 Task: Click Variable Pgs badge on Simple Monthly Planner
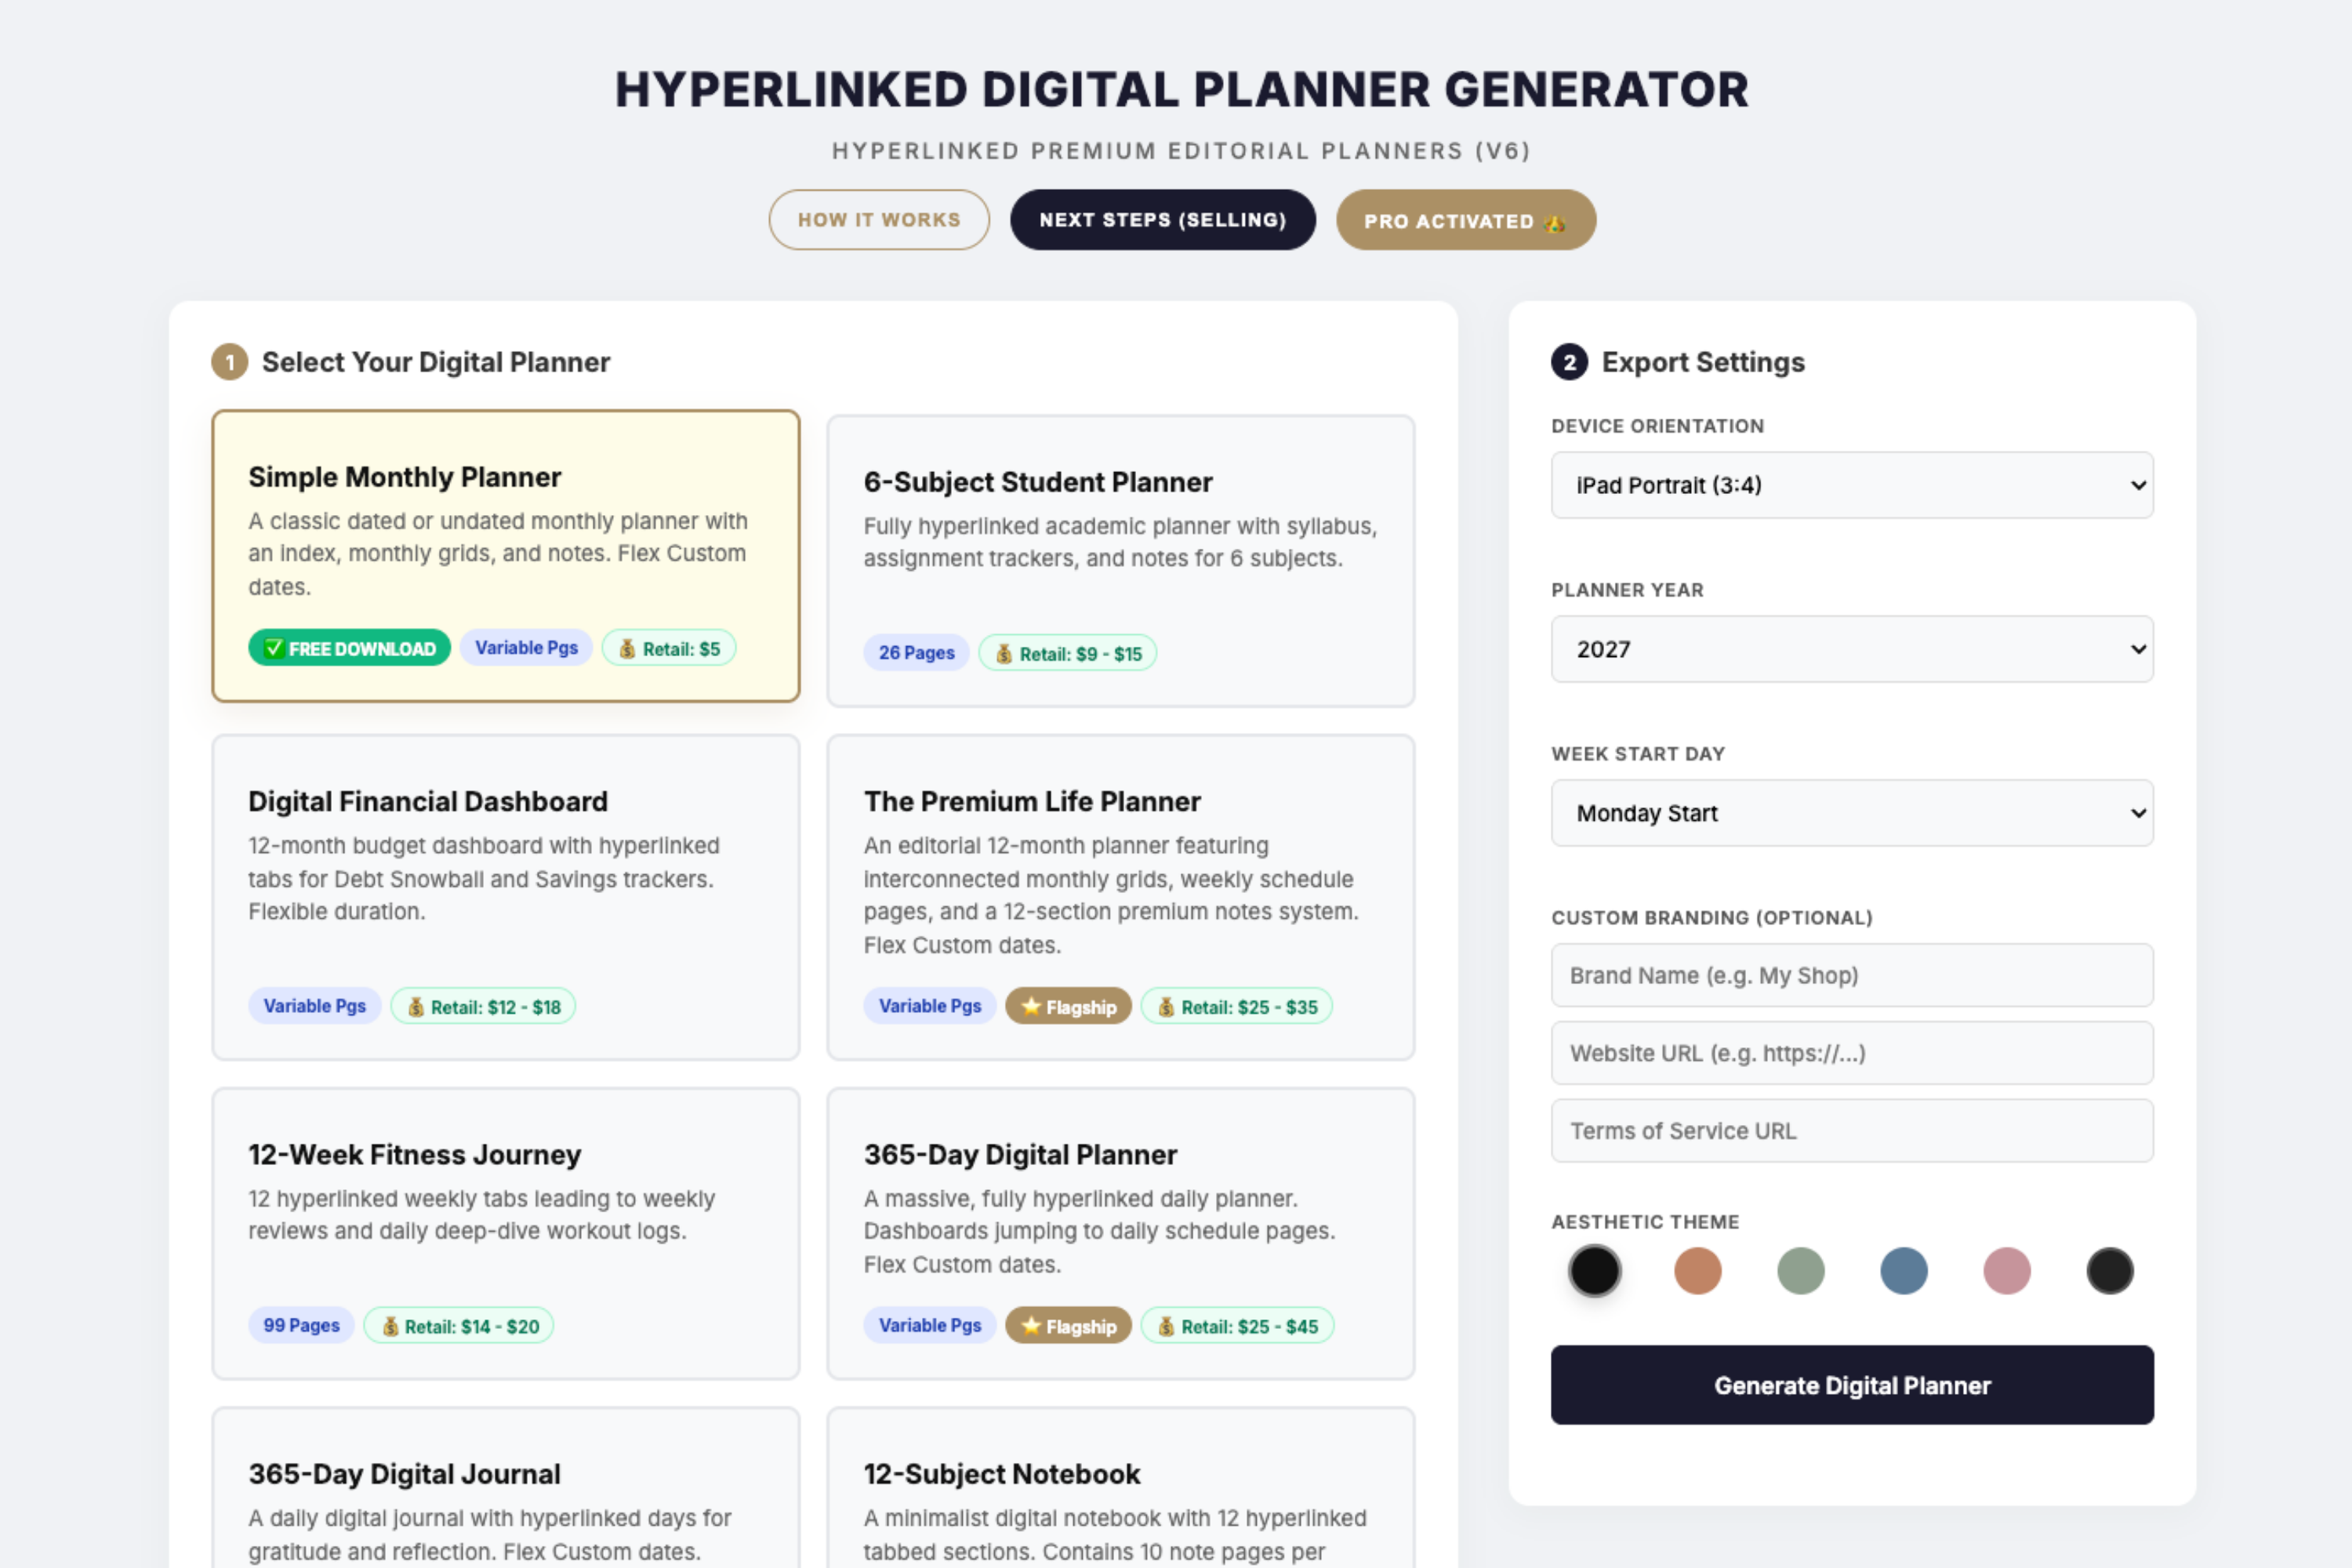point(526,648)
